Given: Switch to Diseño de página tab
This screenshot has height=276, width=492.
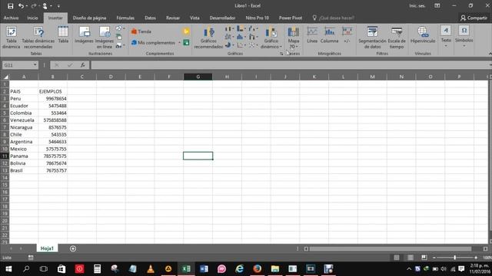Looking at the screenshot, I should click(x=89, y=18).
